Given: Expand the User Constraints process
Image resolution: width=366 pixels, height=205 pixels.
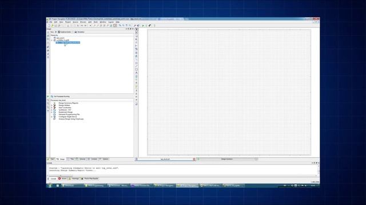Looking at the screenshot, I should click(52, 108).
